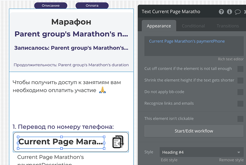Open the Rich text editor link
Image resolution: width=246 pixels, height=165 pixels.
(x=231, y=59)
